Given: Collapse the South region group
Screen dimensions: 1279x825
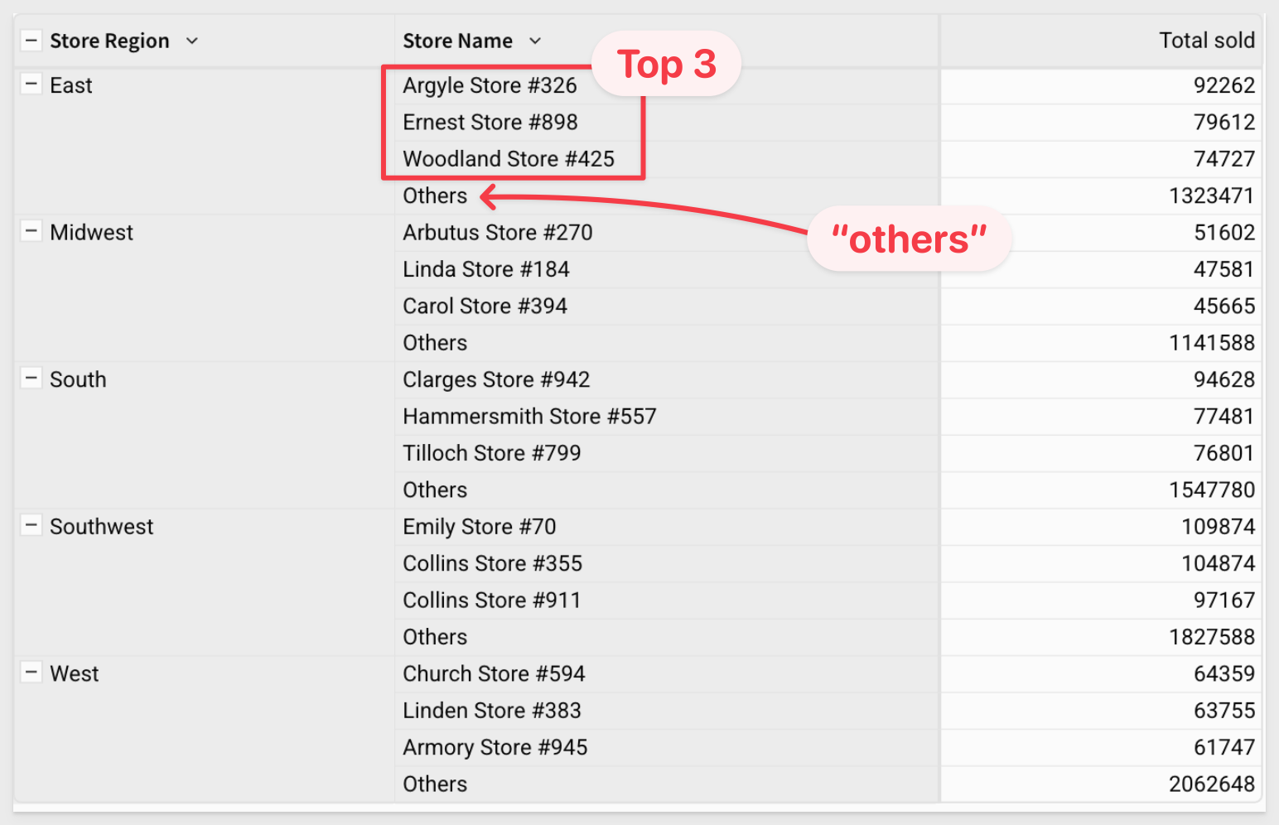Looking at the screenshot, I should click(31, 379).
